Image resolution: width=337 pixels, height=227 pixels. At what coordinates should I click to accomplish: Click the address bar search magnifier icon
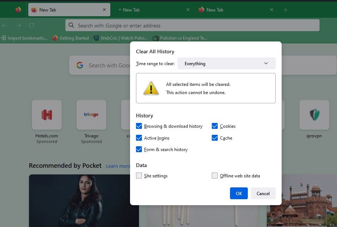[x=71, y=25]
